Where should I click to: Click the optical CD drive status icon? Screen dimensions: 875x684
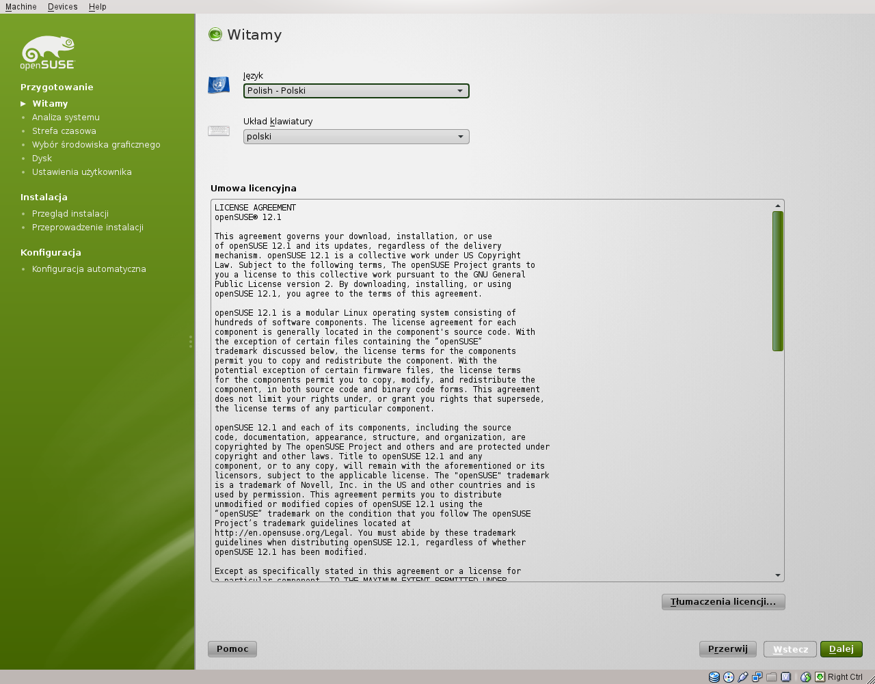pos(729,677)
